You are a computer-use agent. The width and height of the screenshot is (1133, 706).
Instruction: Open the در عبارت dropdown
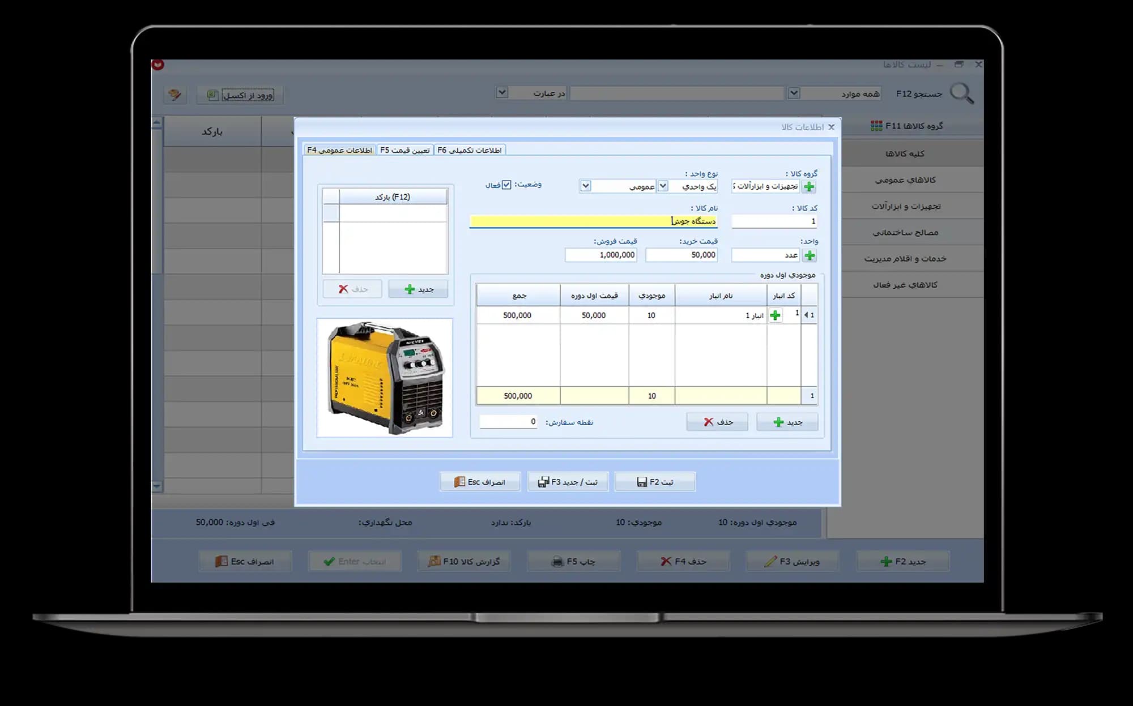coord(502,92)
